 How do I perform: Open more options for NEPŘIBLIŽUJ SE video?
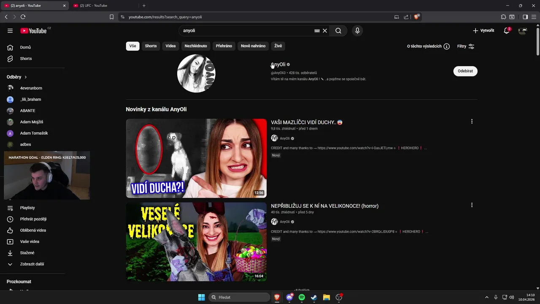[472, 205]
